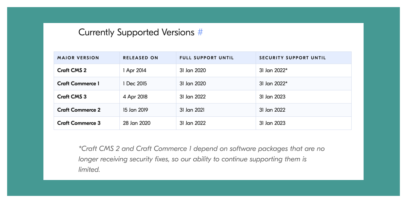Click the Full Support Until header
Viewport: 407px width, 203px height.
coord(207,58)
